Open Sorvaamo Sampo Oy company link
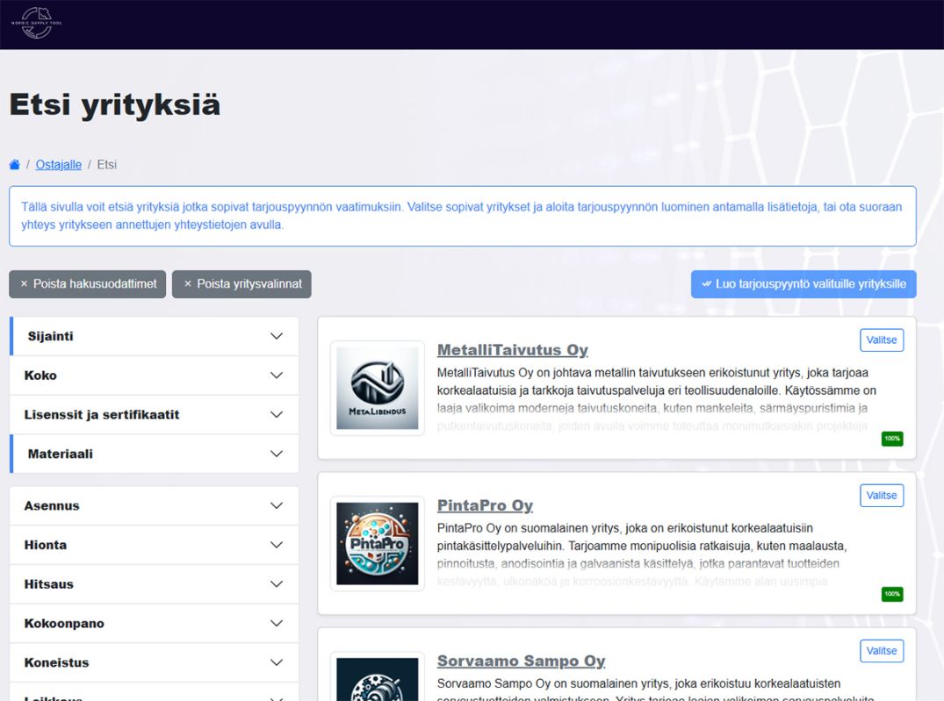Image resolution: width=944 pixels, height=701 pixels. (x=522, y=661)
